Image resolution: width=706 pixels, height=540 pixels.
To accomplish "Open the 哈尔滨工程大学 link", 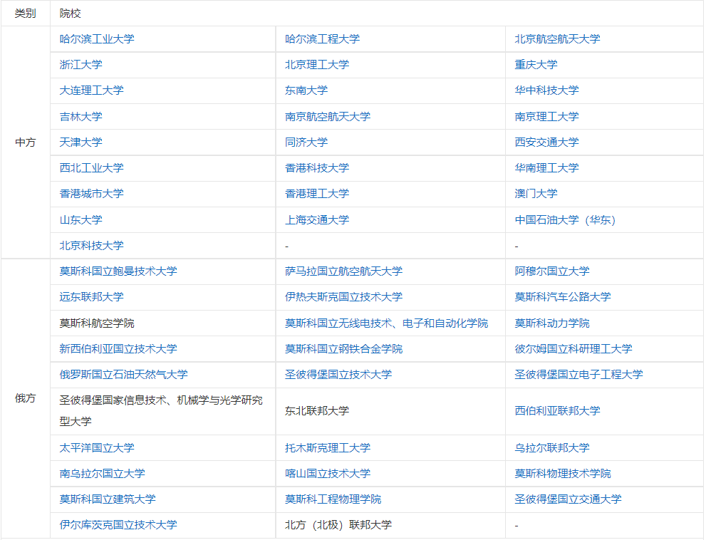I will point(323,39).
